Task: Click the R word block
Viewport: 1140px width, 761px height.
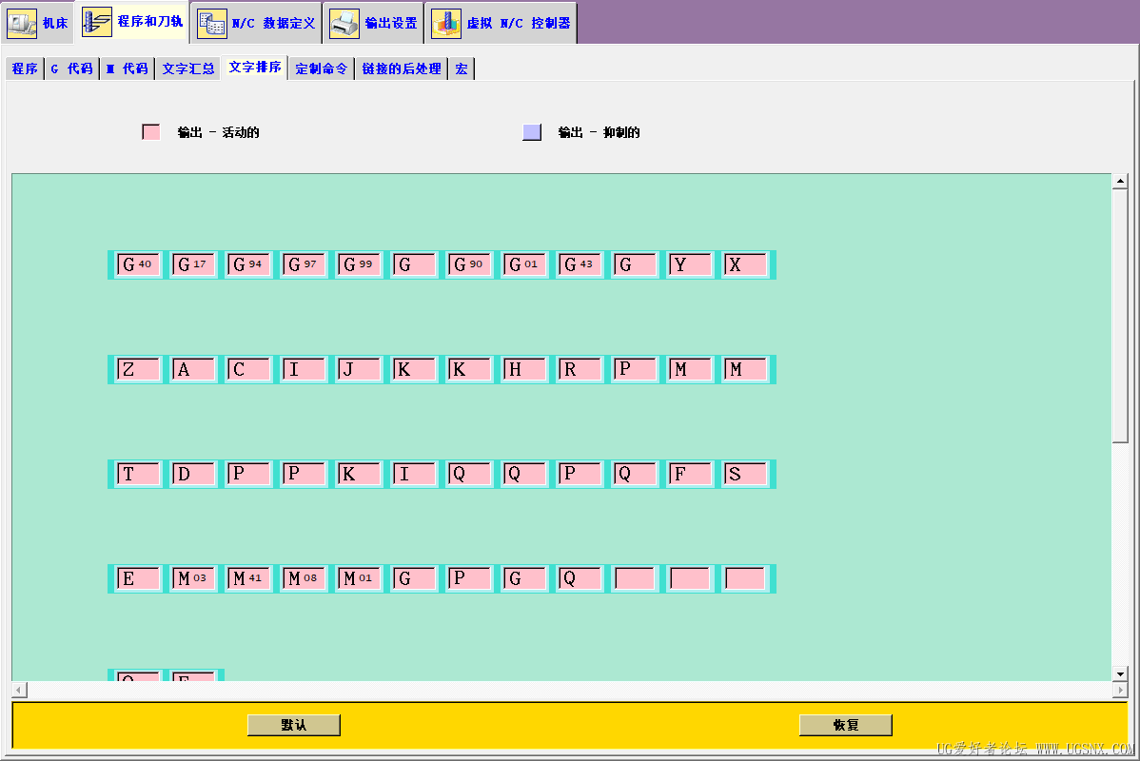Action: click(x=580, y=369)
